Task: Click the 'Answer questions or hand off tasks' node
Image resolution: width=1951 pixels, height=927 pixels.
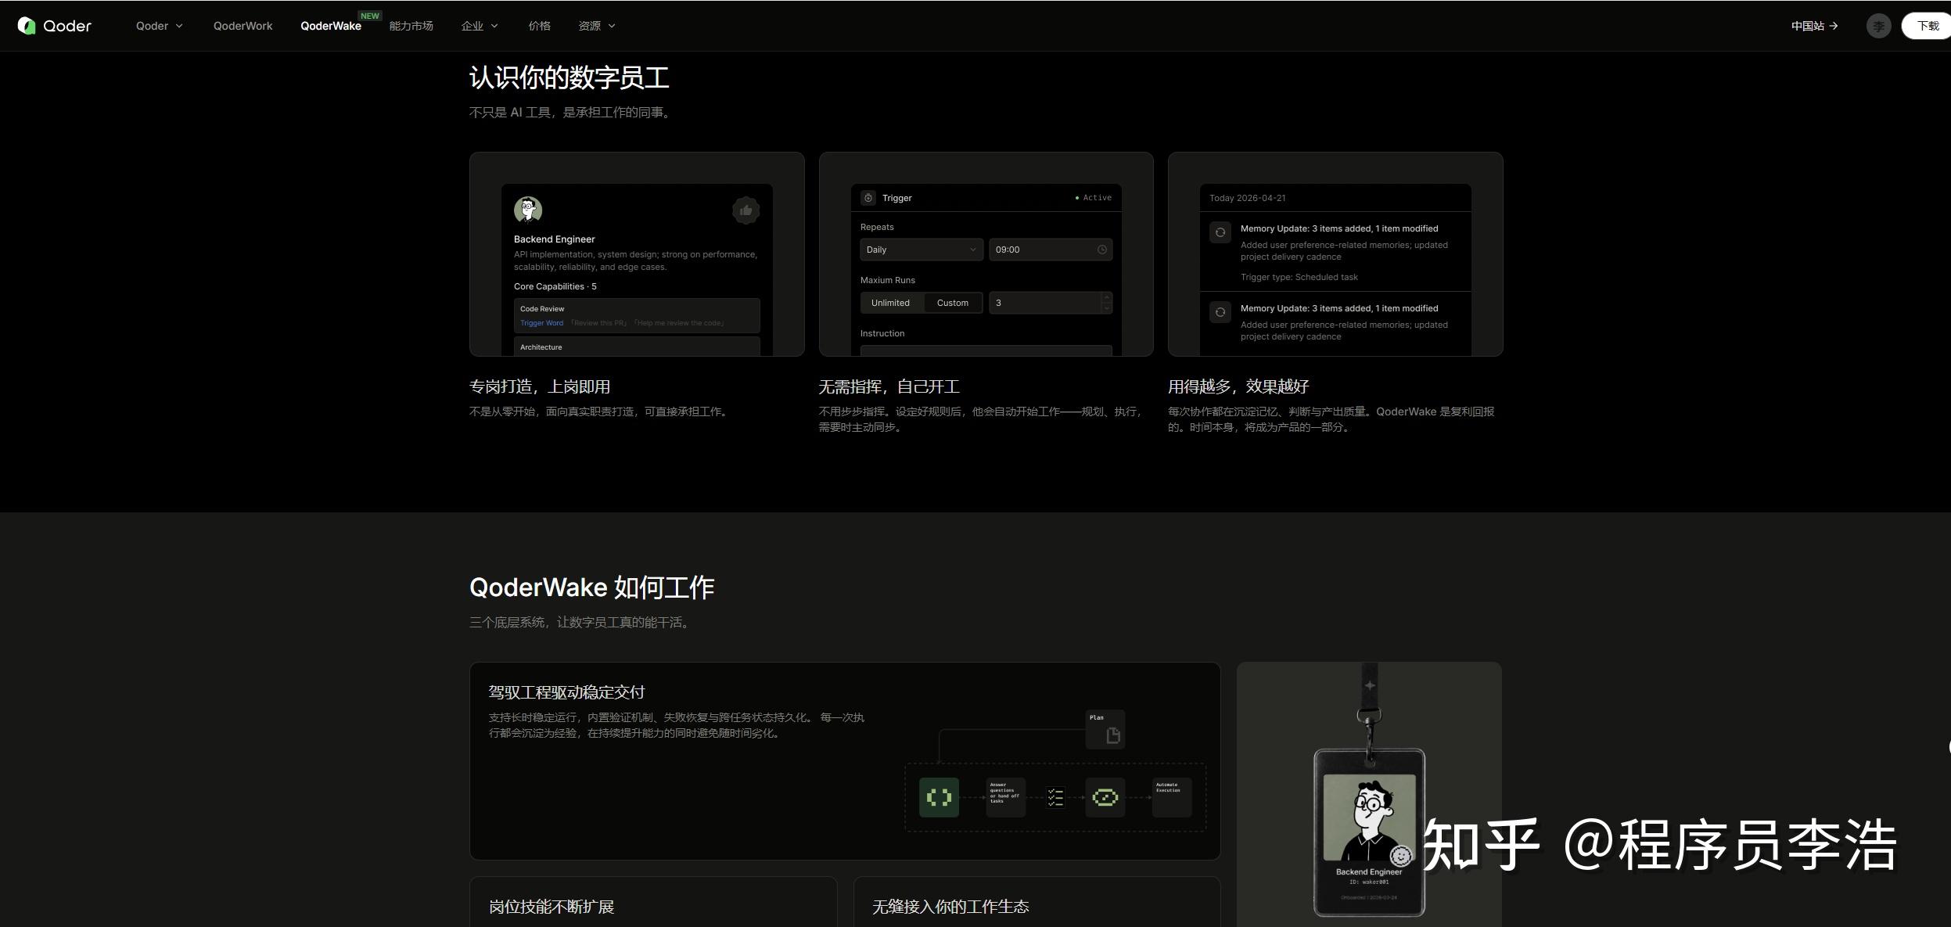Action: click(1005, 797)
